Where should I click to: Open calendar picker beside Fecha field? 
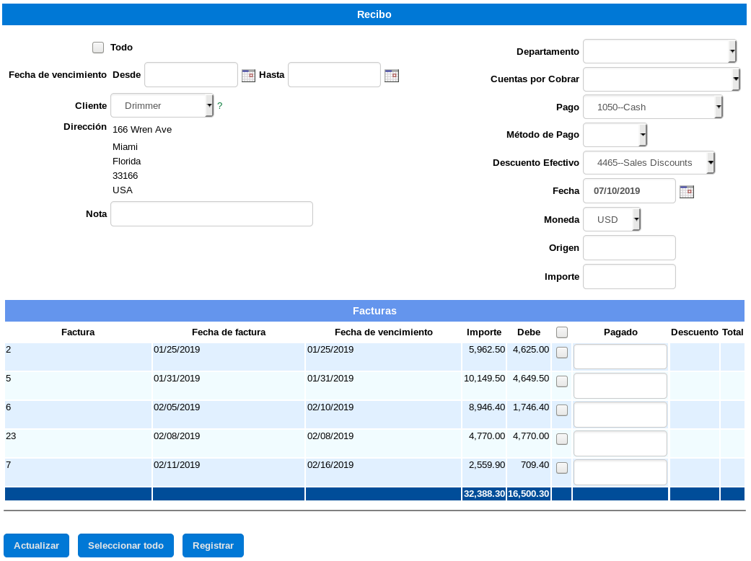(686, 192)
